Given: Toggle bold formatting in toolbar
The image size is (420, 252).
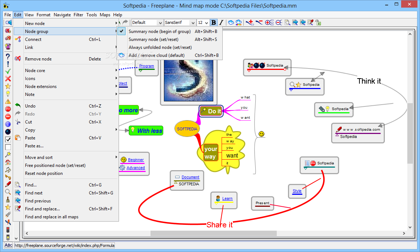Looking at the screenshot, I should [214, 22].
